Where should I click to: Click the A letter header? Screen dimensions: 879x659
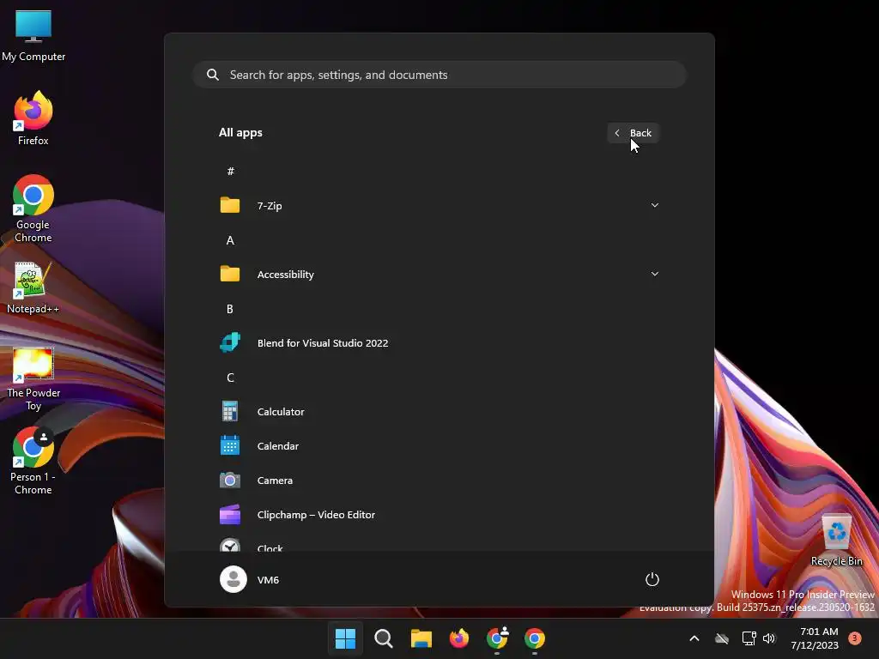tap(230, 240)
